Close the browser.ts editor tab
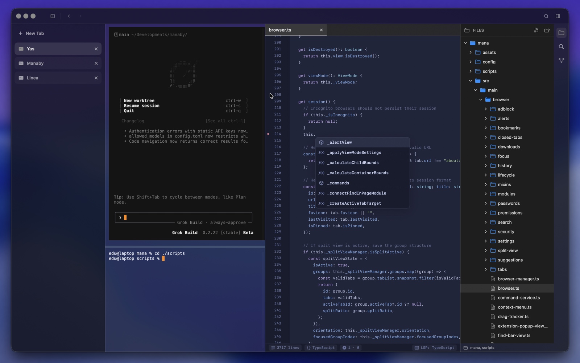 [321, 30]
